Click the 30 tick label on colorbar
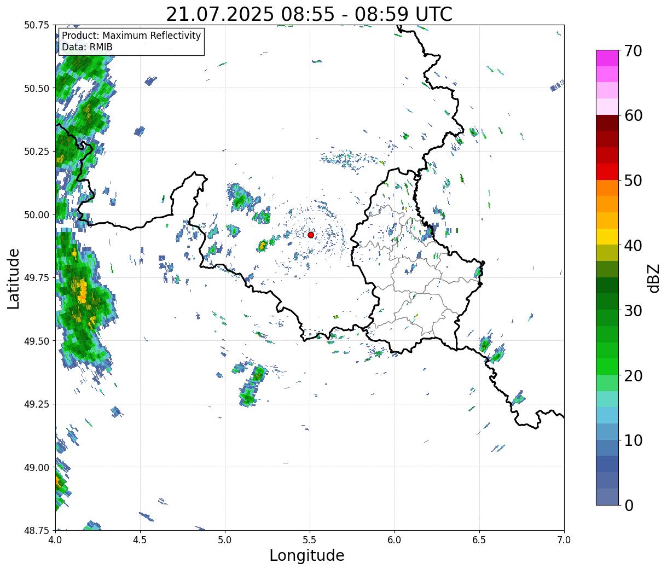This screenshot has width=667, height=569. [x=634, y=310]
